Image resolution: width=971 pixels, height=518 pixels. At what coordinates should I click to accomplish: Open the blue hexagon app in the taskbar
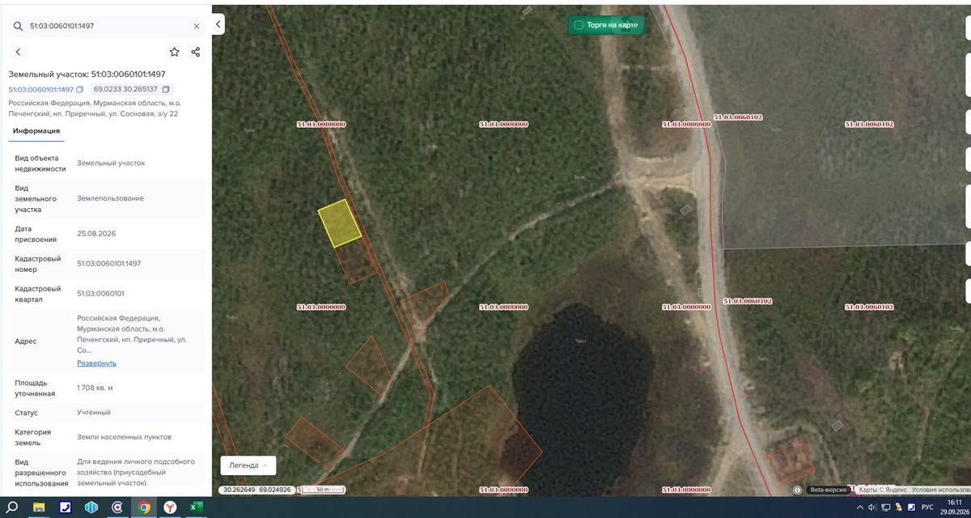tap(91, 507)
